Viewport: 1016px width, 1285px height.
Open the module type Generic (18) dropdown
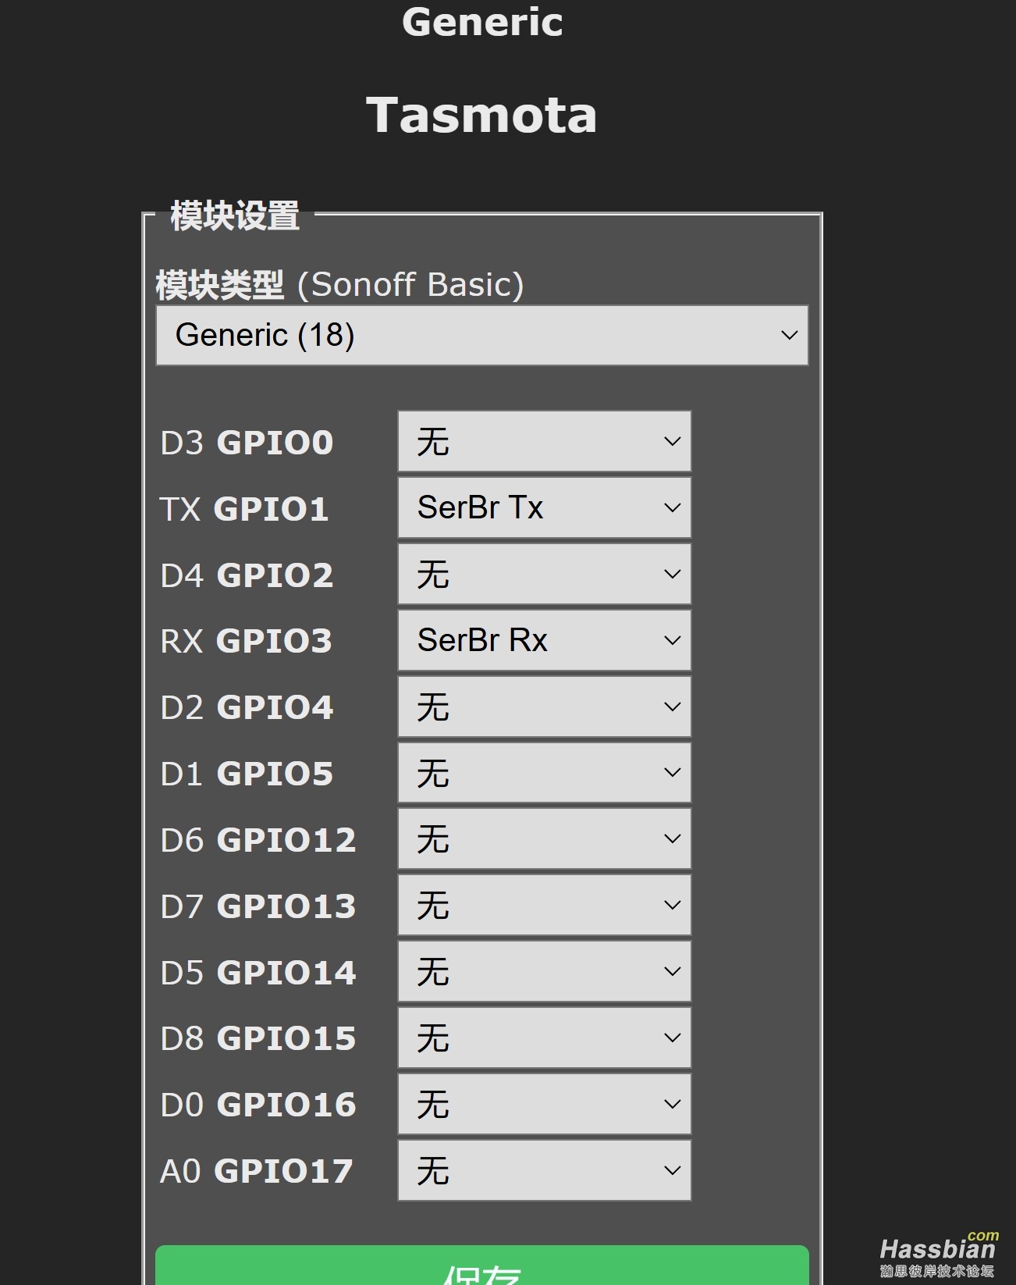[x=481, y=335]
